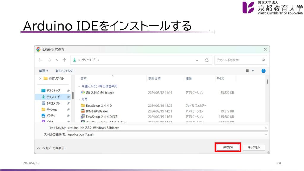
Task: Refresh the Downloads folder listing
Action: click(x=207, y=60)
